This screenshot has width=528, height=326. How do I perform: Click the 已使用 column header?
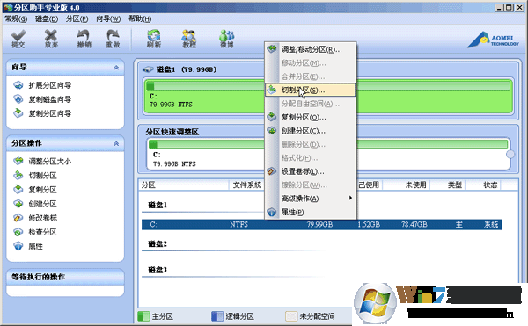click(369, 185)
